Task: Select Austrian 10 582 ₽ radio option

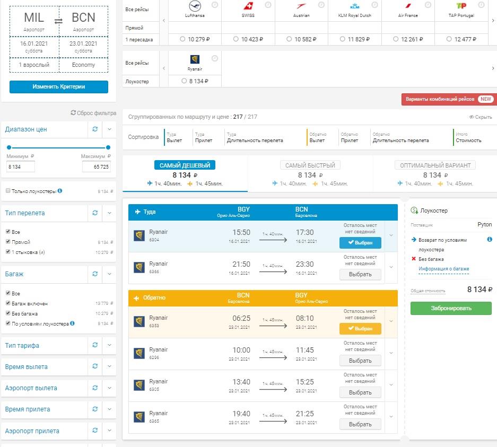Action: (289, 39)
